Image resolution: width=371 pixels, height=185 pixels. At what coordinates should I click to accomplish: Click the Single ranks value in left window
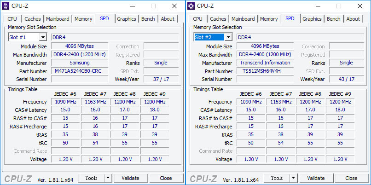[x=161, y=63]
